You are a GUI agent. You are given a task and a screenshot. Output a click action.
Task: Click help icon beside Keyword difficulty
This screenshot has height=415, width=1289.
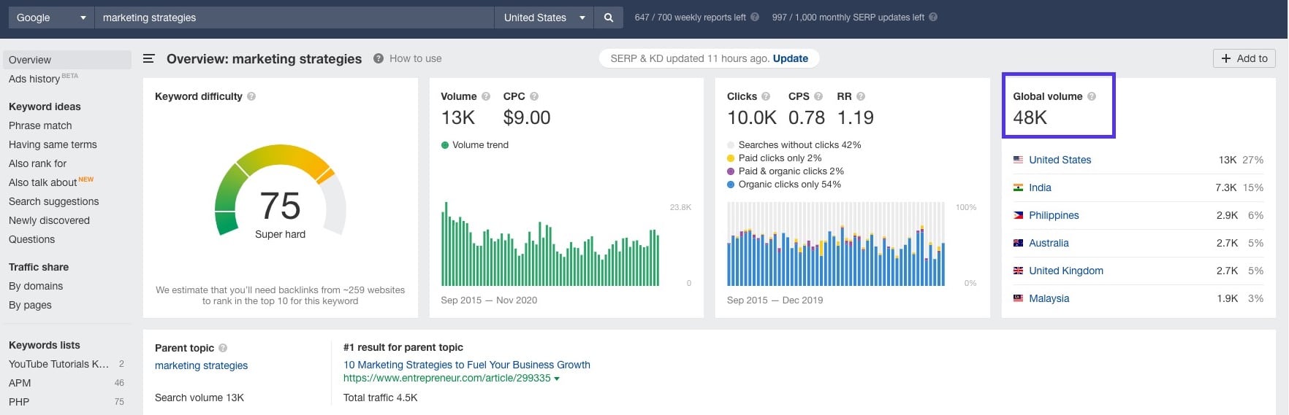coord(251,96)
